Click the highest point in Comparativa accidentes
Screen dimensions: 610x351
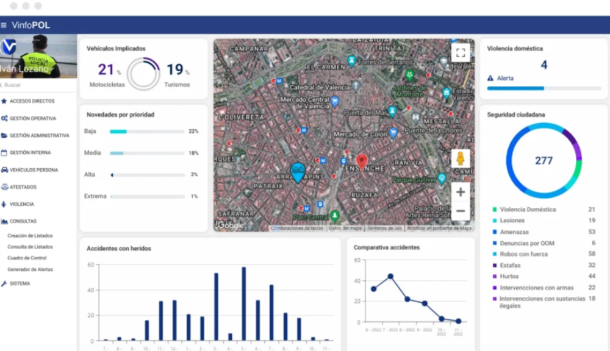pyautogui.click(x=390, y=277)
